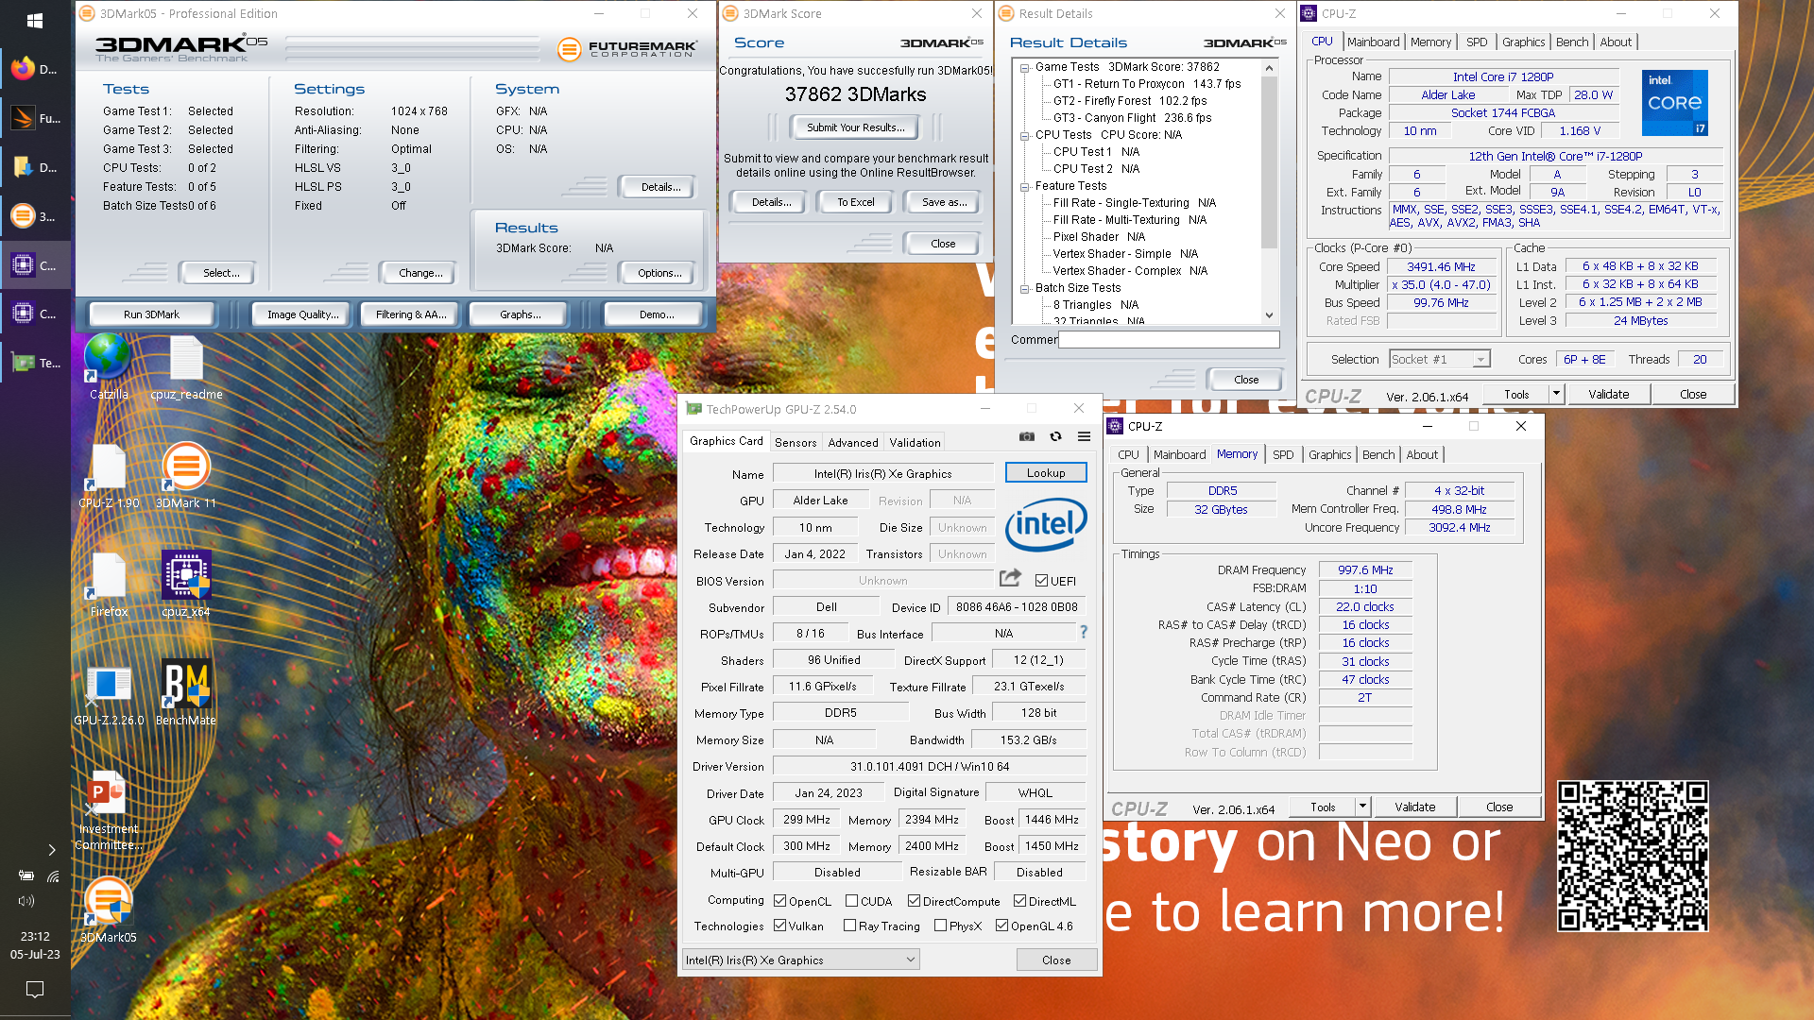Toggle the UEFI checkbox in GPU-Z

(1041, 581)
